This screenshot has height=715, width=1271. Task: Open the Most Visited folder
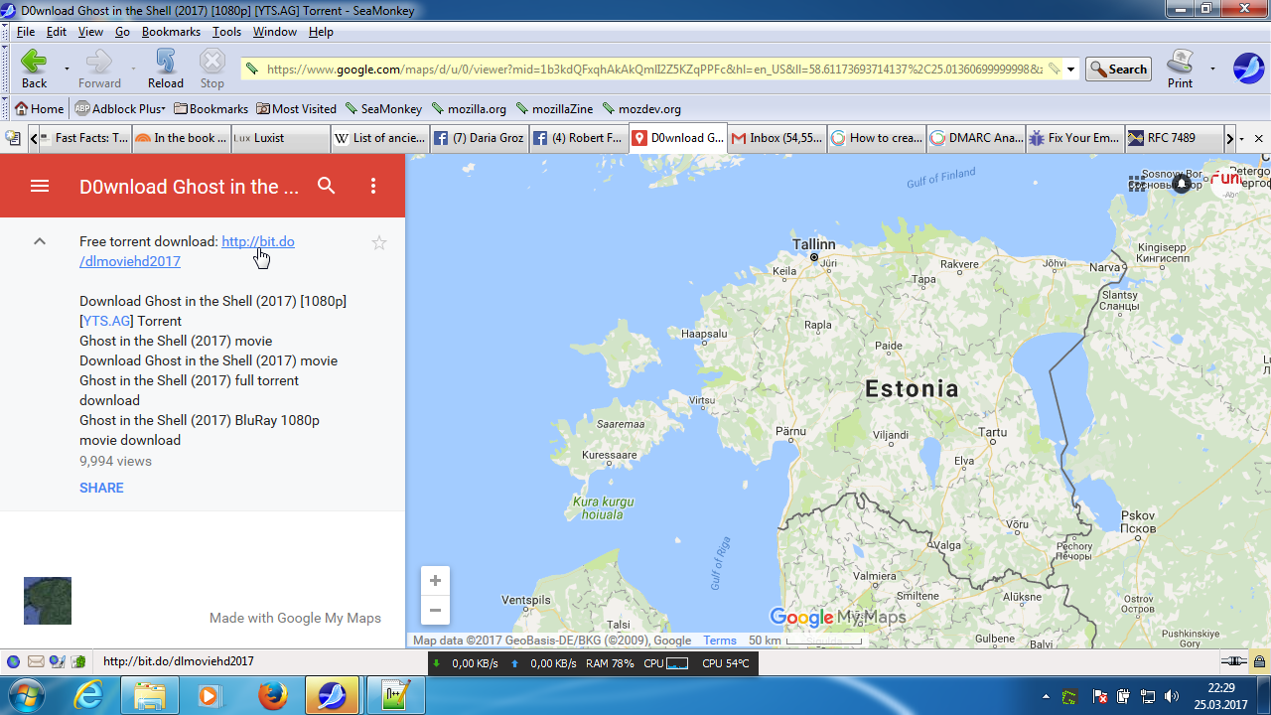pos(296,109)
